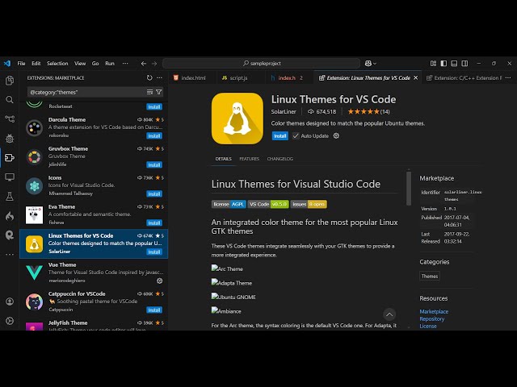Refresh the extensions marketplace list
Image resolution: width=517 pixels, height=387 pixels.
point(149,78)
